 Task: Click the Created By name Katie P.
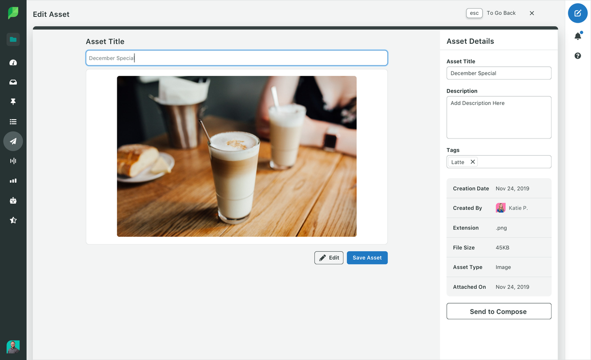click(x=518, y=208)
